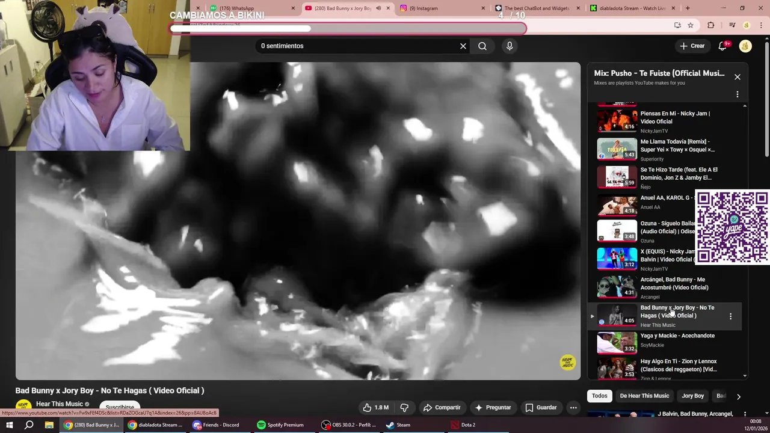Close the Instagram tab

tap(483, 8)
